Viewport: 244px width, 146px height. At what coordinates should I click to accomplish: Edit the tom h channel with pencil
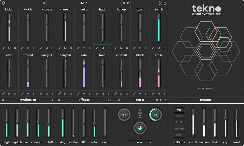coord(153,48)
